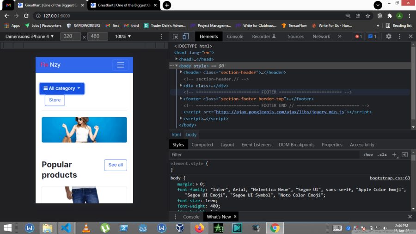Image resolution: width=416 pixels, height=234 pixels.
Task: Switch to the Sources tab
Action: click(295, 37)
